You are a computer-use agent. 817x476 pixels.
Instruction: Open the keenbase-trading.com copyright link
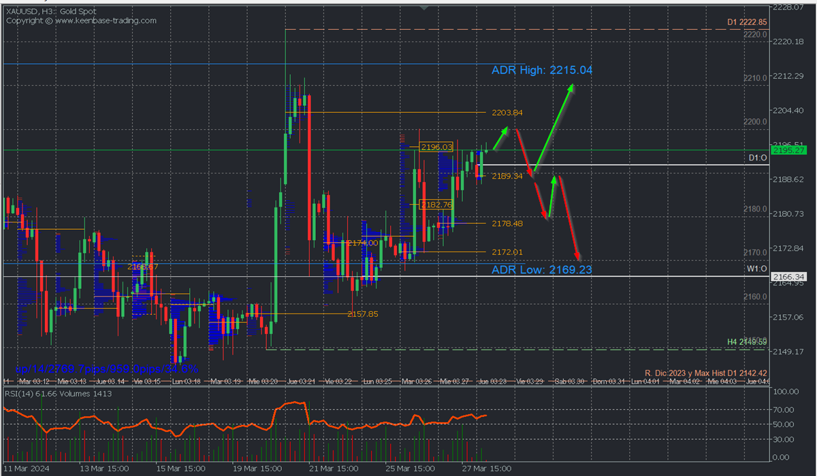[81, 20]
